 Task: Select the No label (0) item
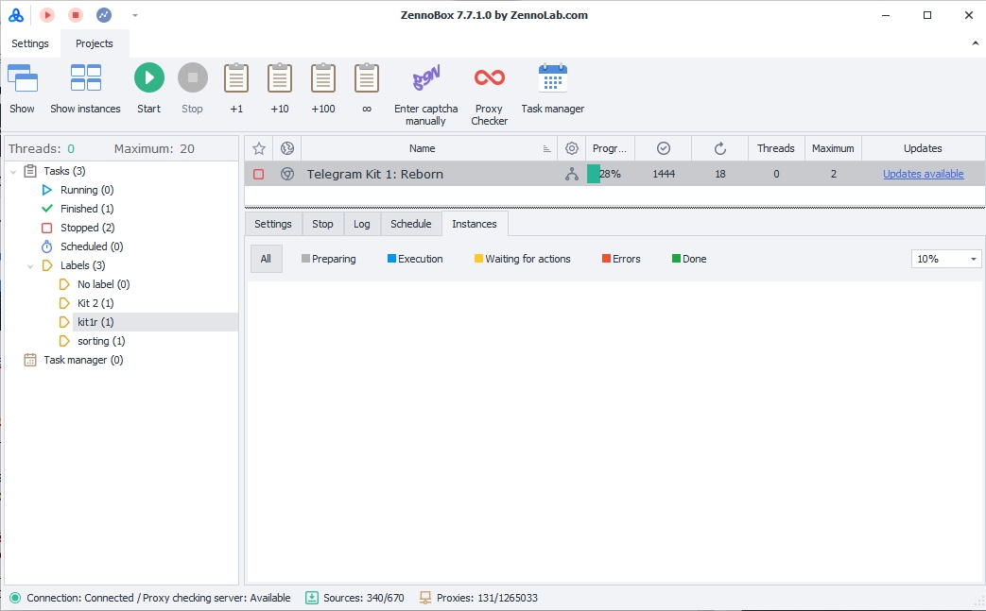pos(103,284)
